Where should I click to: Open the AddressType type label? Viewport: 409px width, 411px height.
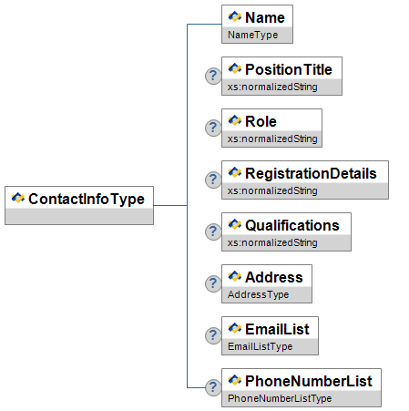259,294
